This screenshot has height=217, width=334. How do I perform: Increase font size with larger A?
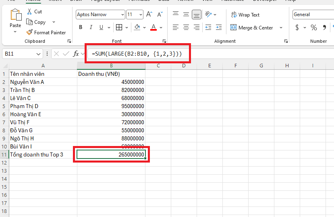coord(149,14)
